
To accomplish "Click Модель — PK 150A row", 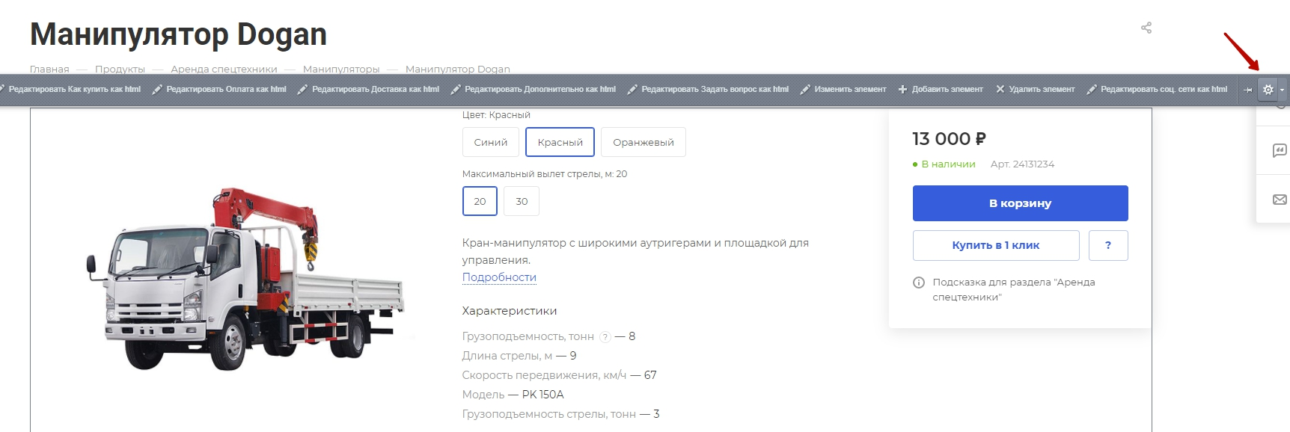I will 513,395.
